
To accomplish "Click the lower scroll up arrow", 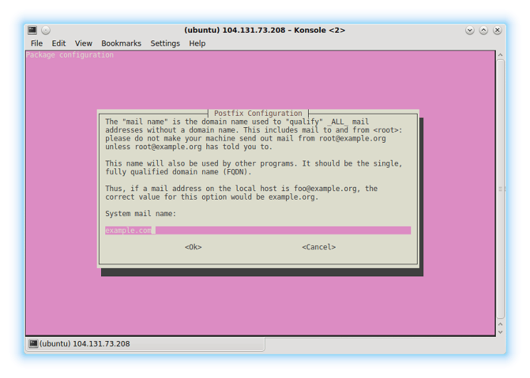I will (x=501, y=324).
